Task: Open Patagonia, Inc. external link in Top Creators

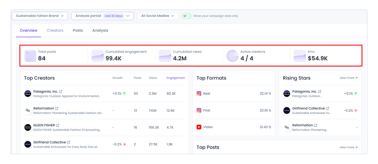Action: (x=61, y=92)
